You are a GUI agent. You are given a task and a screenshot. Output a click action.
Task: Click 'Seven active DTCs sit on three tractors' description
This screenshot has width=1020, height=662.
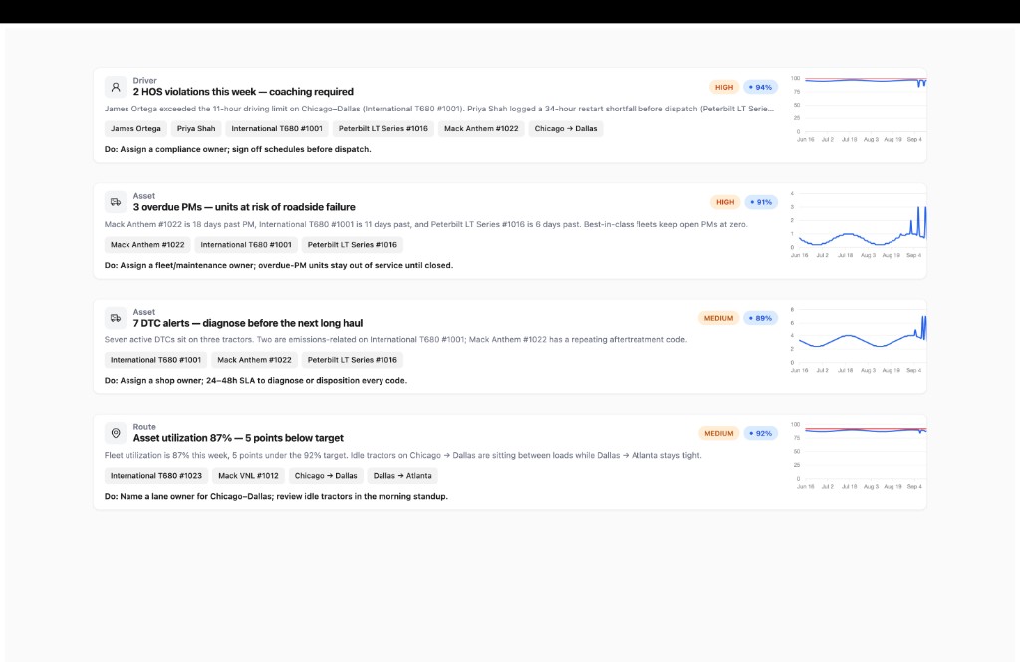coord(395,340)
